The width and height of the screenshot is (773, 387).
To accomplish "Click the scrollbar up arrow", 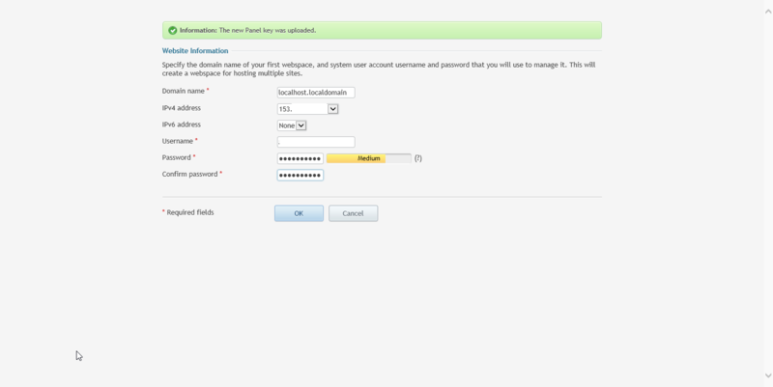I will (x=767, y=12).
